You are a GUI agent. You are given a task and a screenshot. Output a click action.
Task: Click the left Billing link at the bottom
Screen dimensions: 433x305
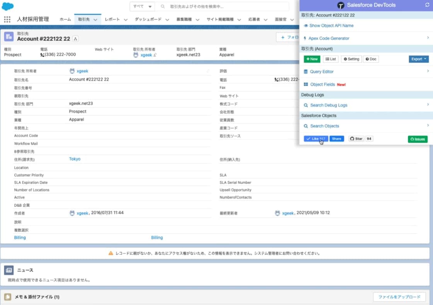pos(20,238)
